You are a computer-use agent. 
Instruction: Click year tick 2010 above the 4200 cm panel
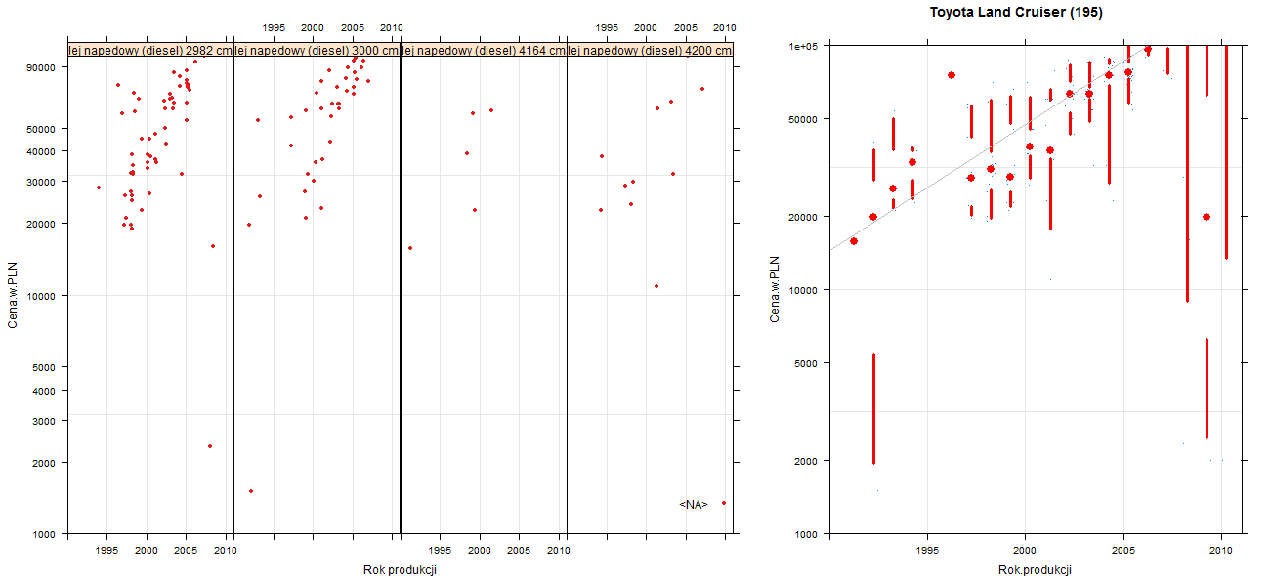point(725,27)
